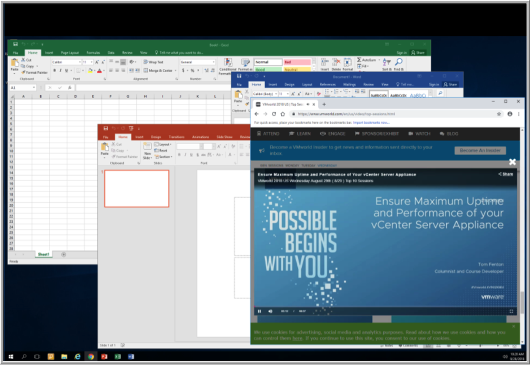This screenshot has height=365, width=530.
Task: Click Sign in in the Word window
Action: (434, 85)
